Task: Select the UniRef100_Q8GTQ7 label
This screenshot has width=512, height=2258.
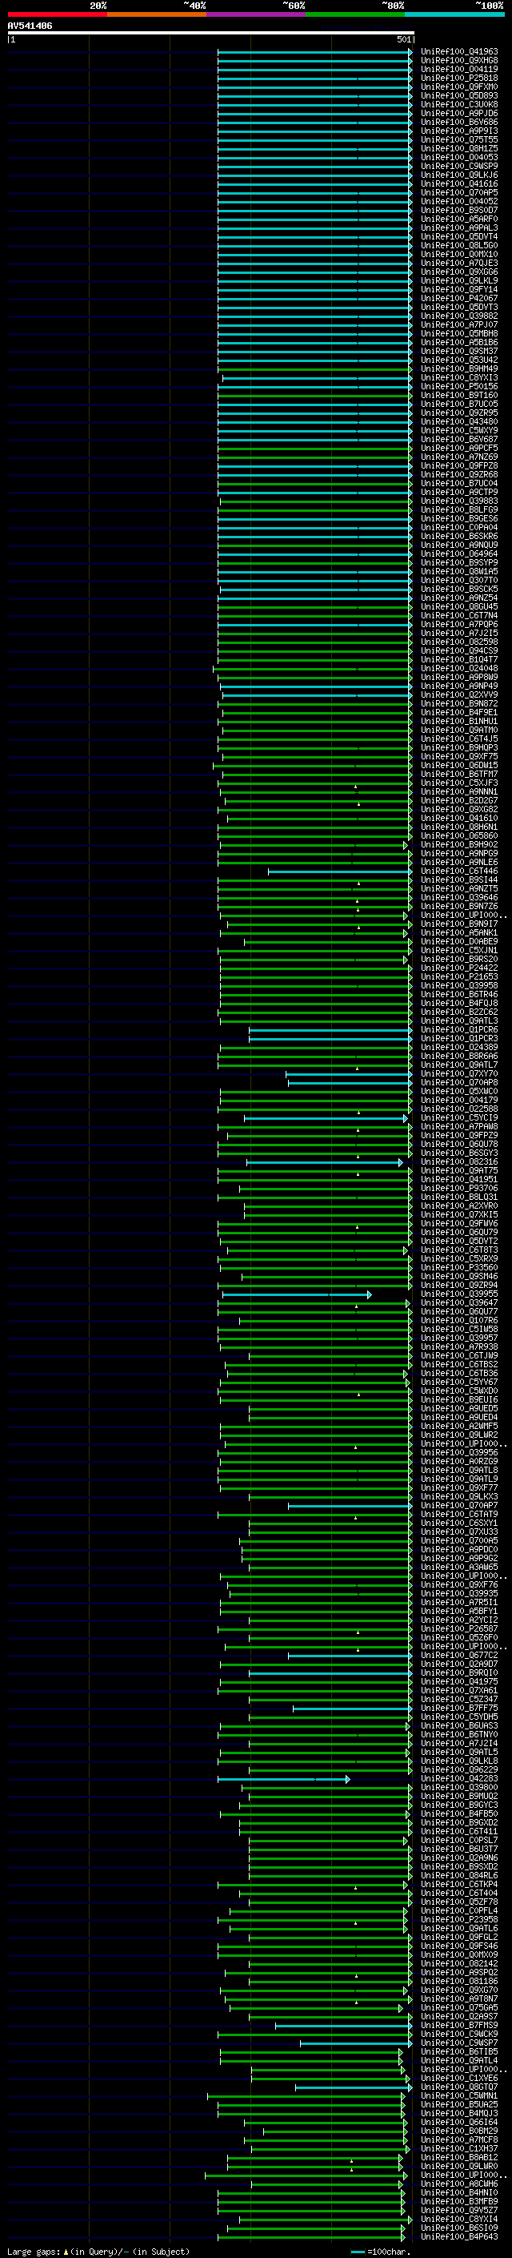Action: point(458,2087)
